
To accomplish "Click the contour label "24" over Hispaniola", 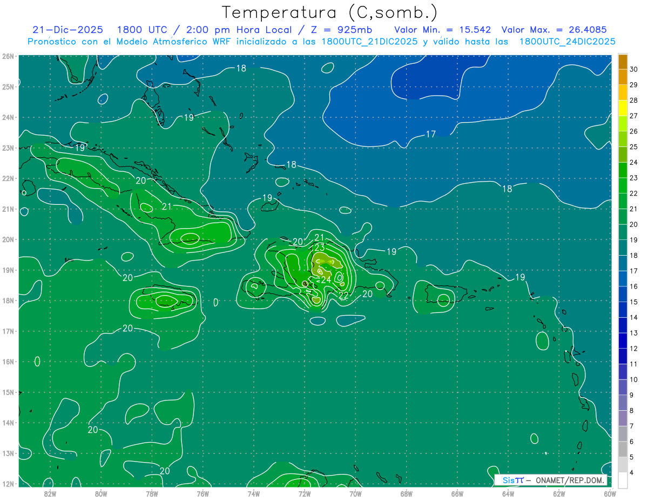I will click(x=326, y=280).
